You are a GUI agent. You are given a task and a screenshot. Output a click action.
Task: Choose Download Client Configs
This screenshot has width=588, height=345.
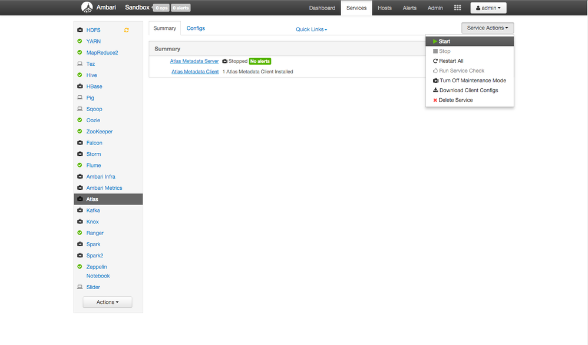tap(470, 90)
